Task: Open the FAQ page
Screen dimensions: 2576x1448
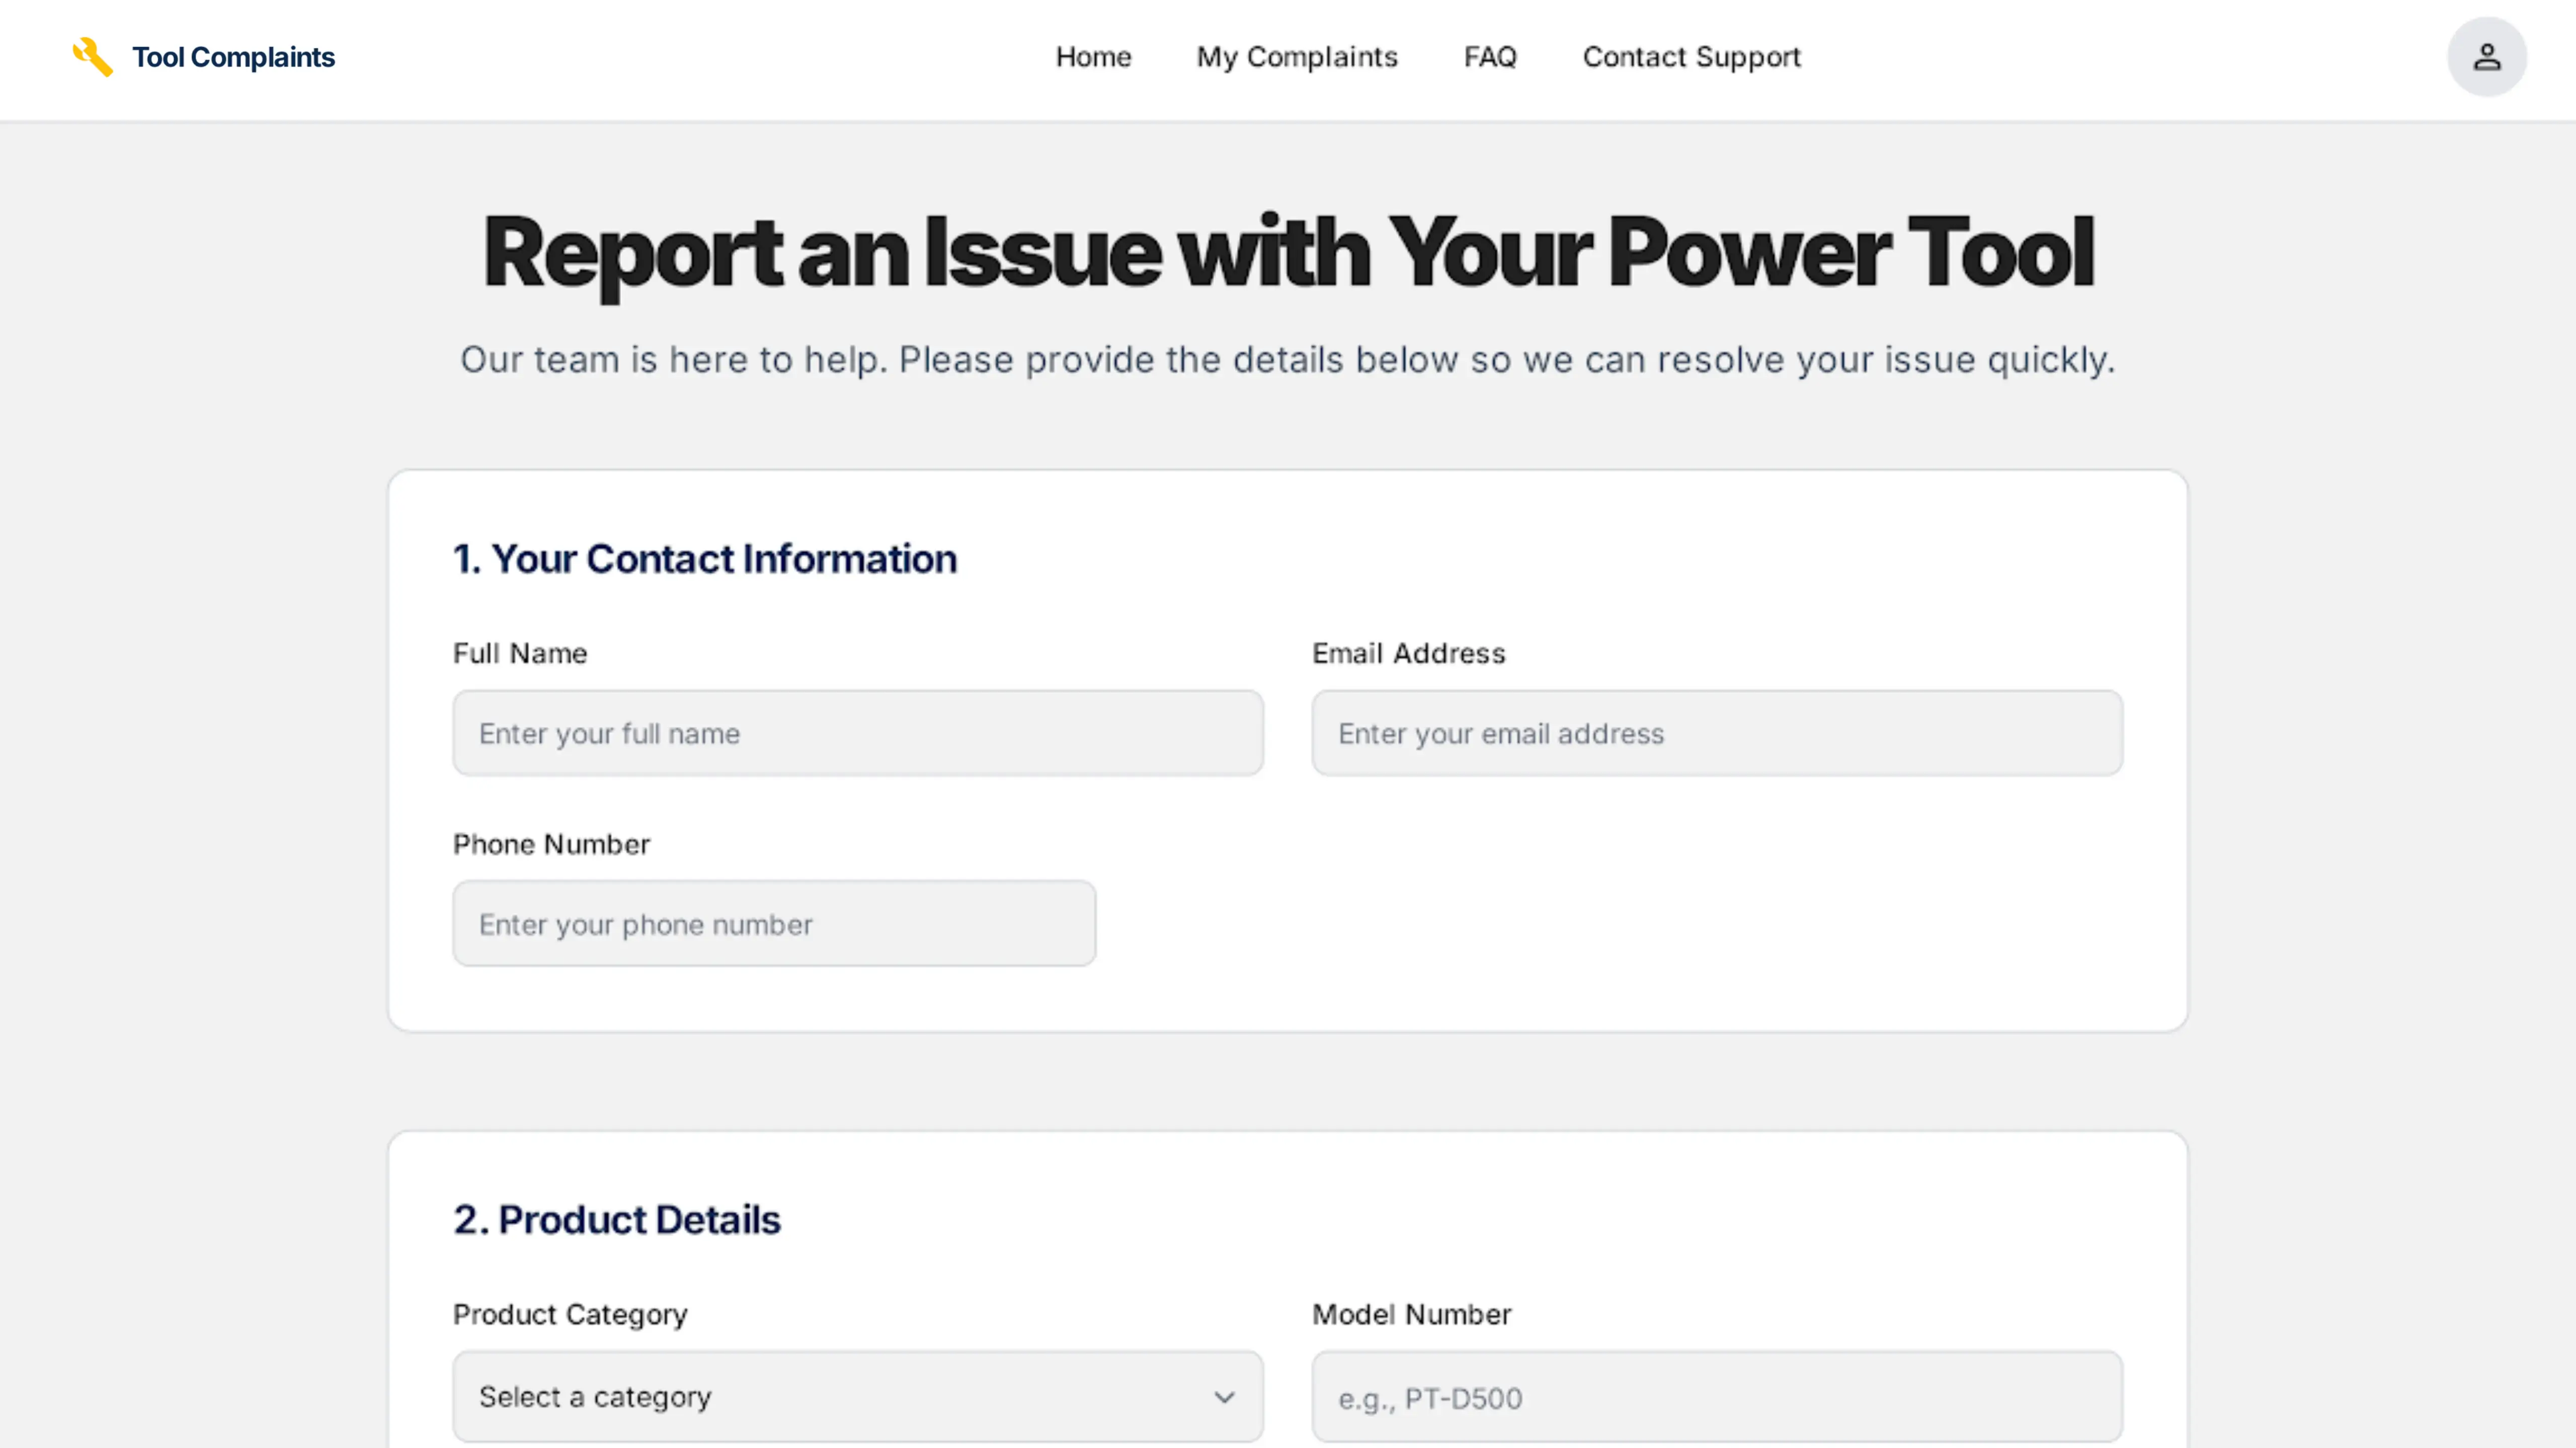Action: click(1490, 57)
